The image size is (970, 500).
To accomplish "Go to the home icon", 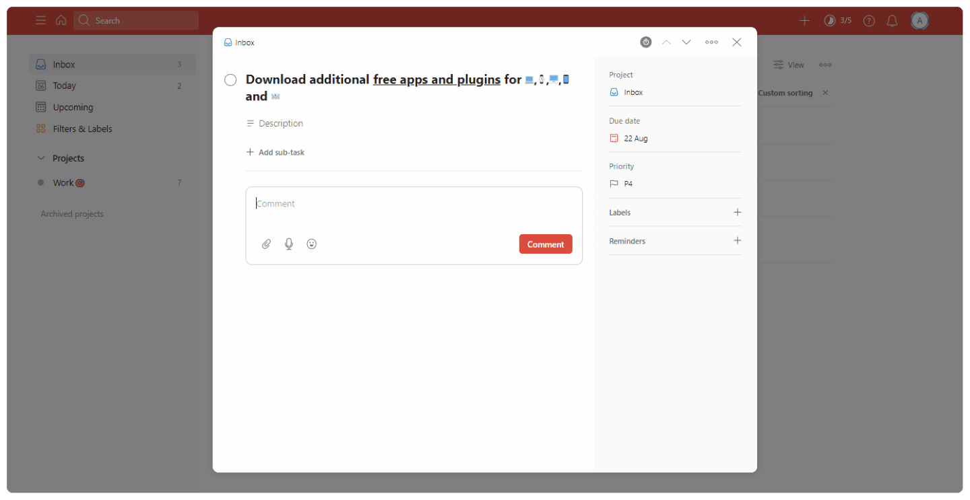I will pos(61,20).
